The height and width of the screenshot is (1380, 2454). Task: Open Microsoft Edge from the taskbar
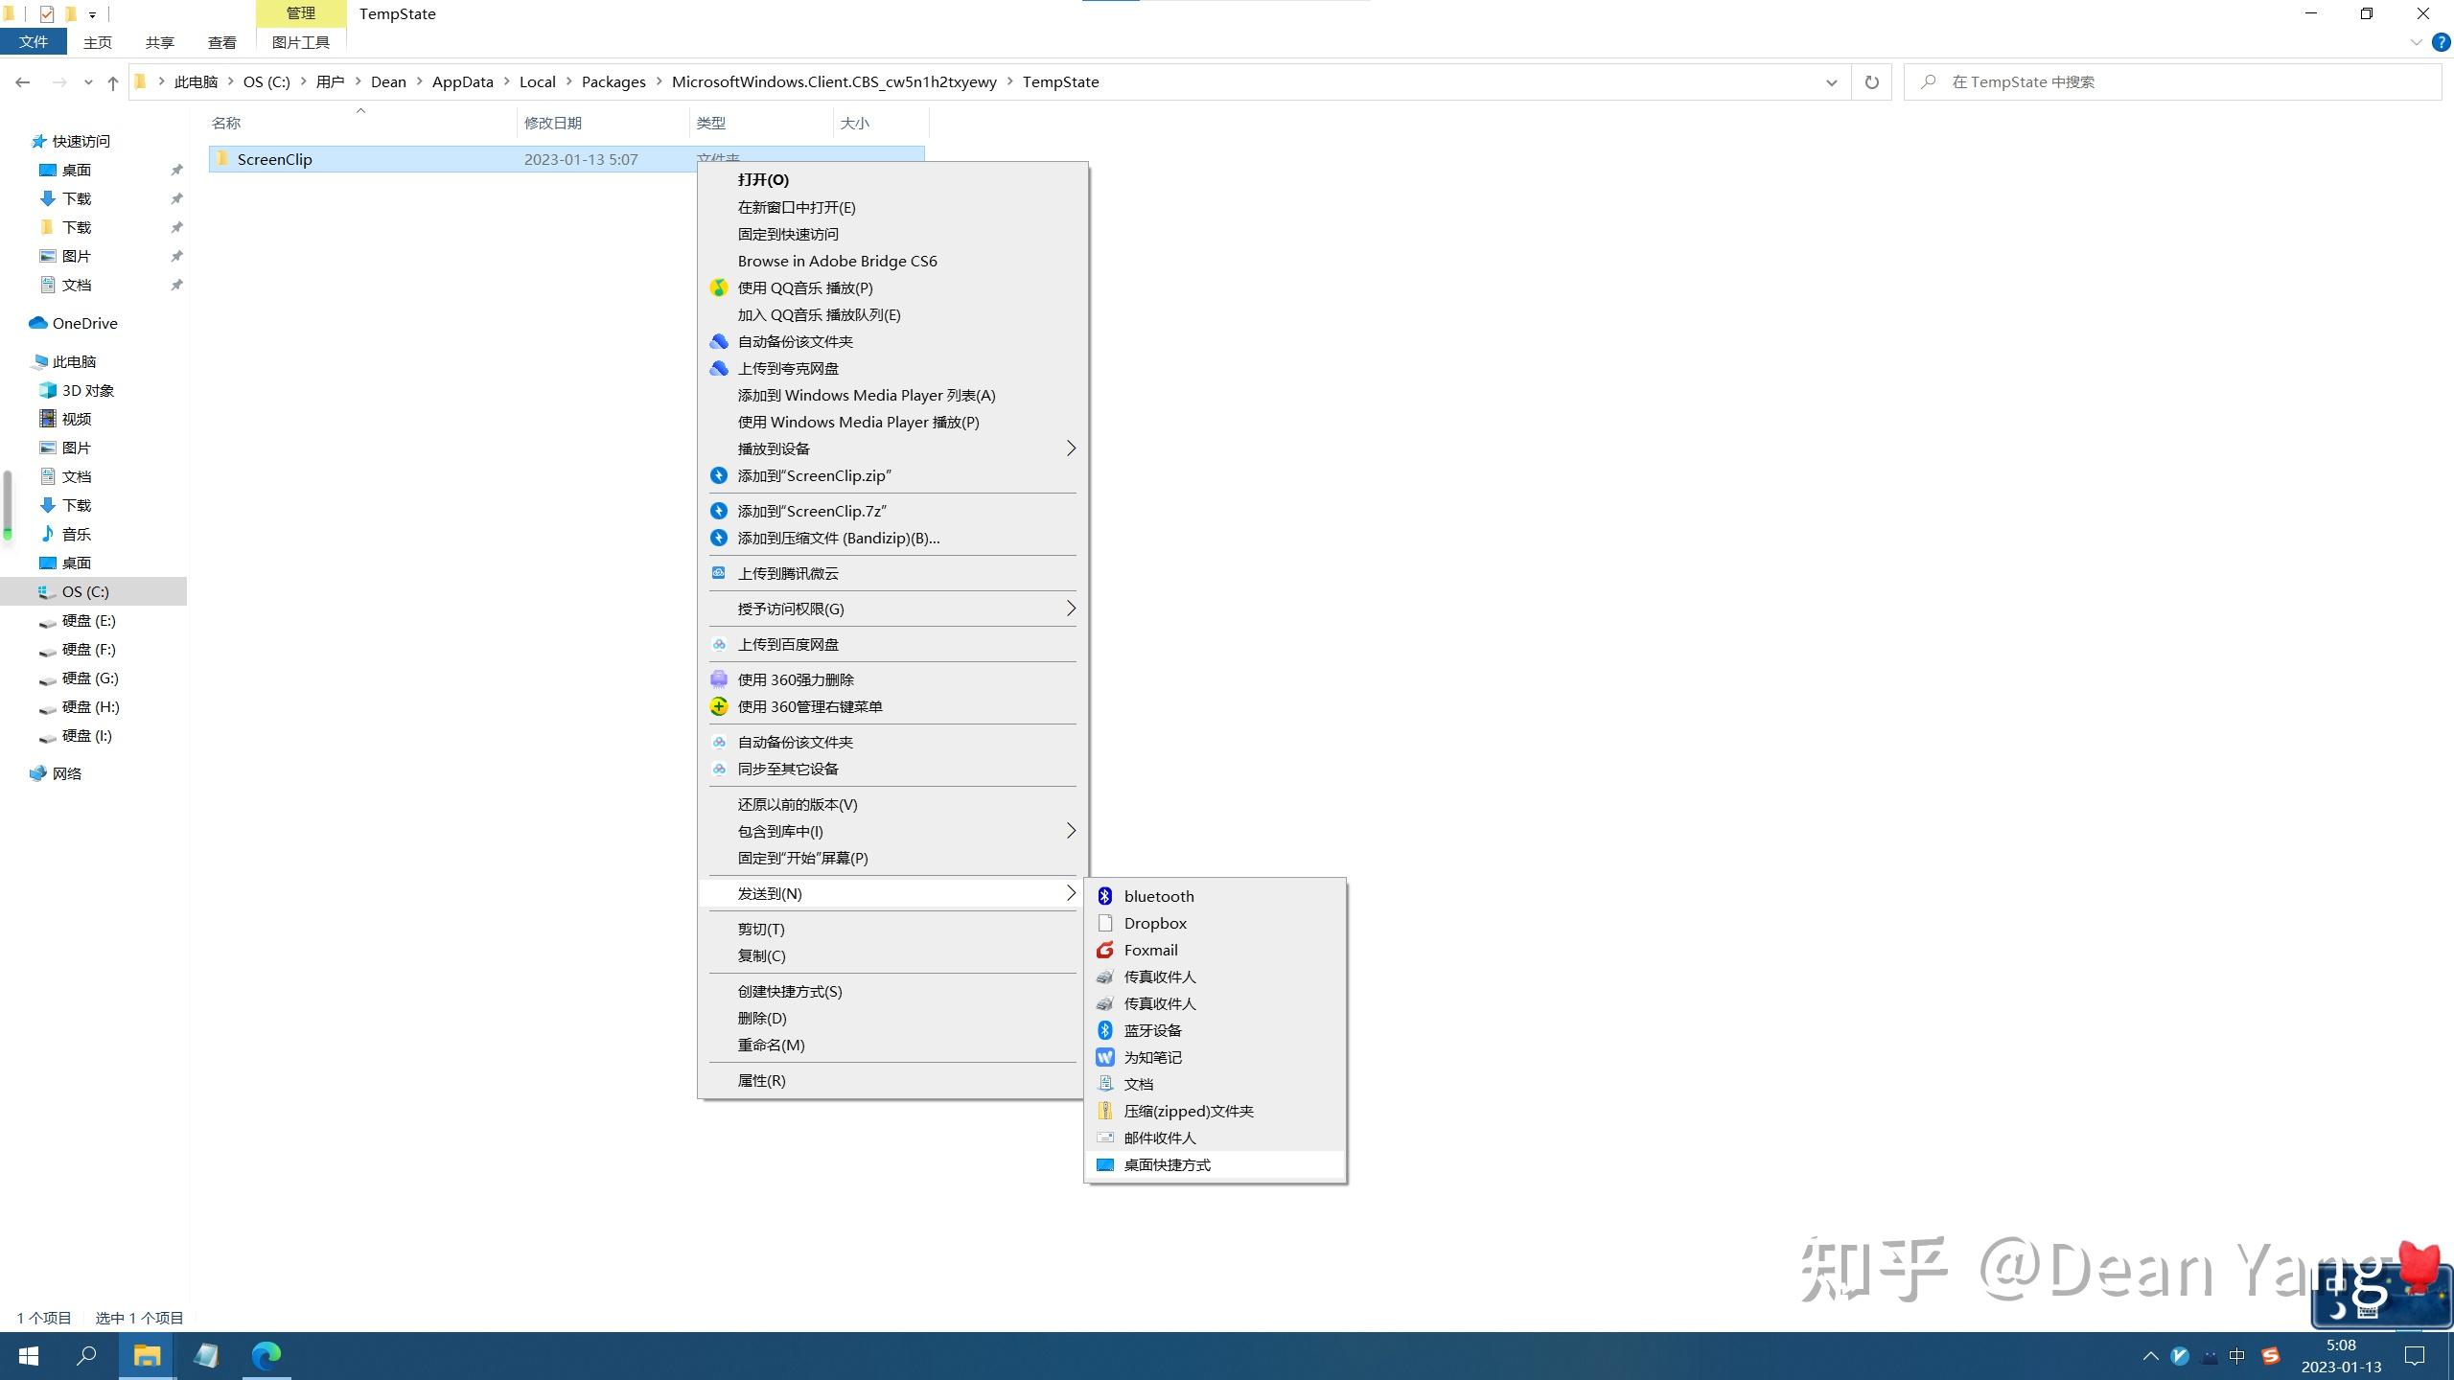266,1356
